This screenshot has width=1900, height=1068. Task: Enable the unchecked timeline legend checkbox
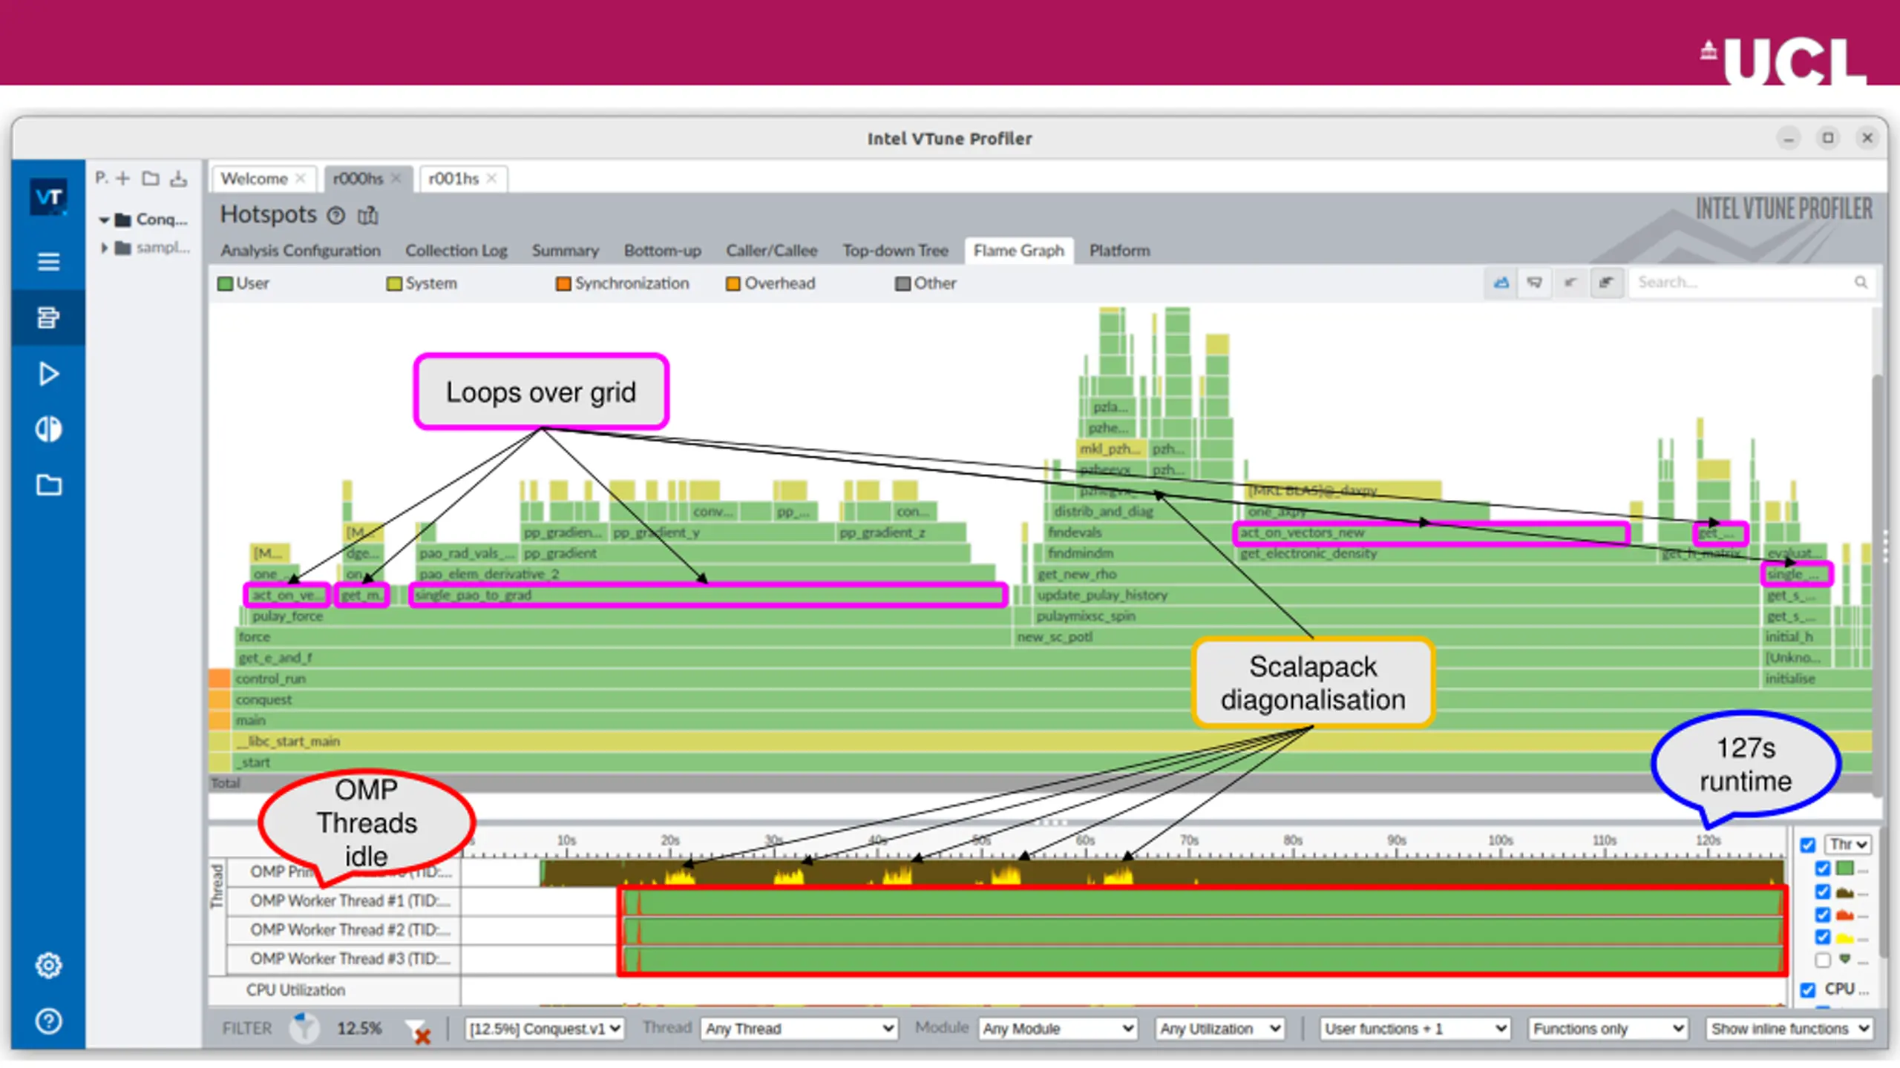[x=1823, y=960]
